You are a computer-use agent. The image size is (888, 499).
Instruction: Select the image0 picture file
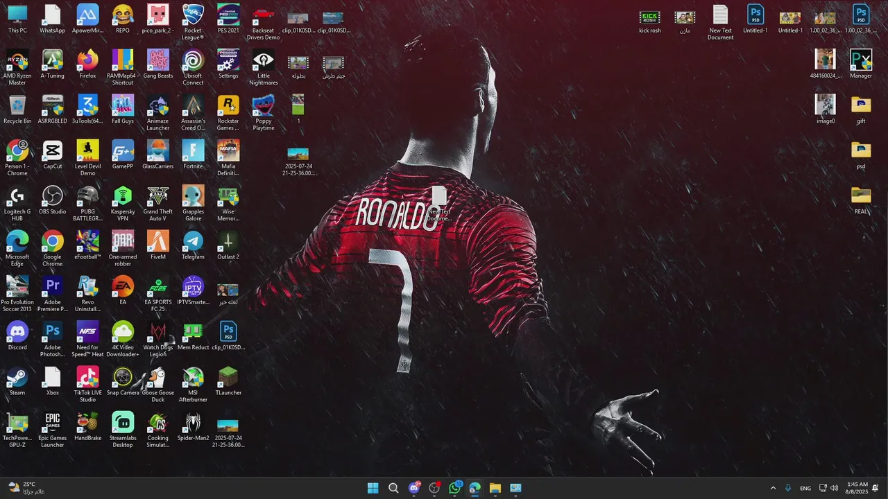(x=826, y=110)
